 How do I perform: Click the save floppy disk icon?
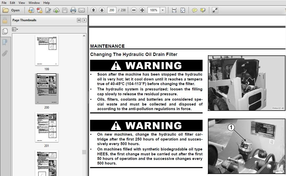tap(65, 10)
